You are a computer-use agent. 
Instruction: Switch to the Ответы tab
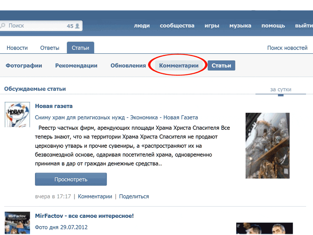(50, 48)
